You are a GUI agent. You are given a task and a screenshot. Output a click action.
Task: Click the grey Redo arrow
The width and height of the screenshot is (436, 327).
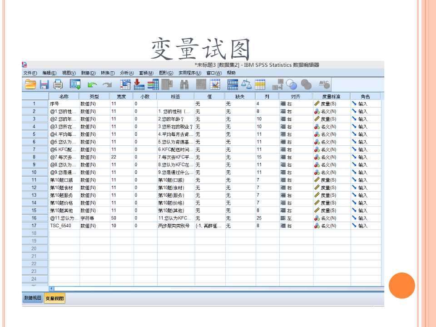107,85
